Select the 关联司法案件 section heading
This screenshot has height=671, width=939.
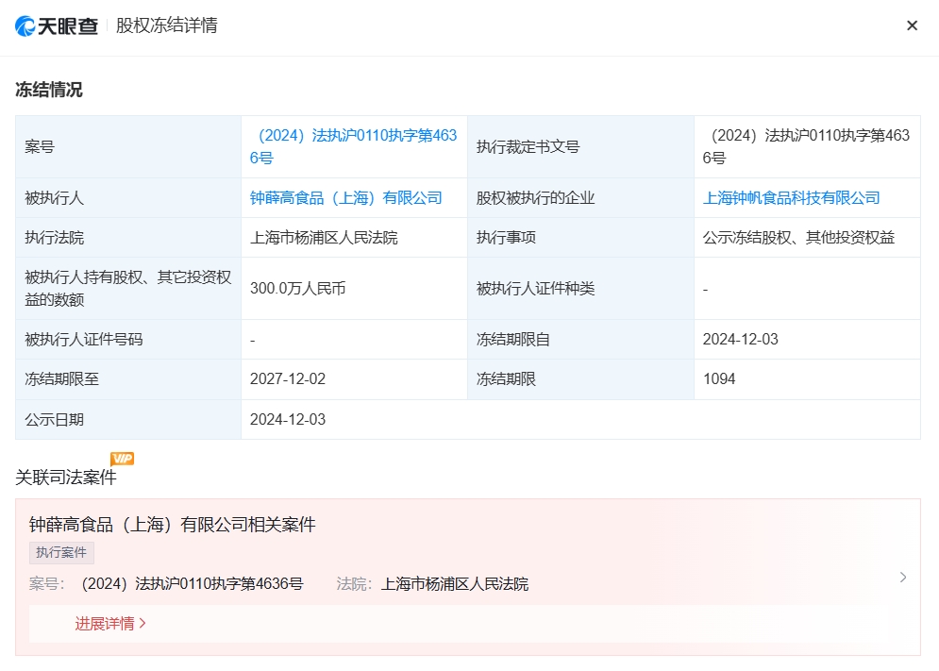pyautogui.click(x=66, y=478)
